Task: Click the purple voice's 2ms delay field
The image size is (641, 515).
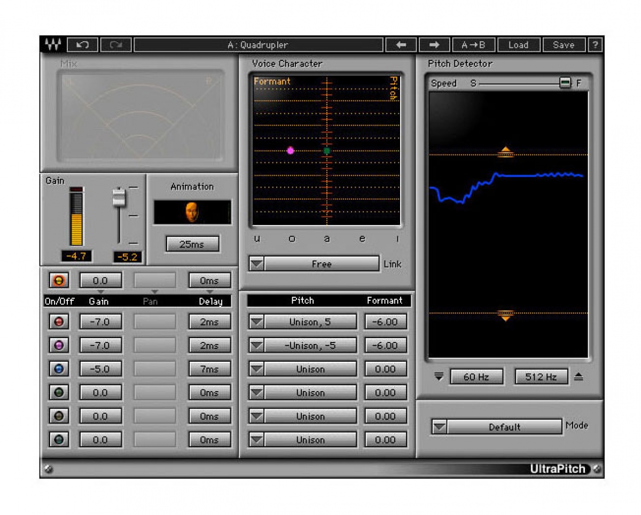Action: pos(210,345)
